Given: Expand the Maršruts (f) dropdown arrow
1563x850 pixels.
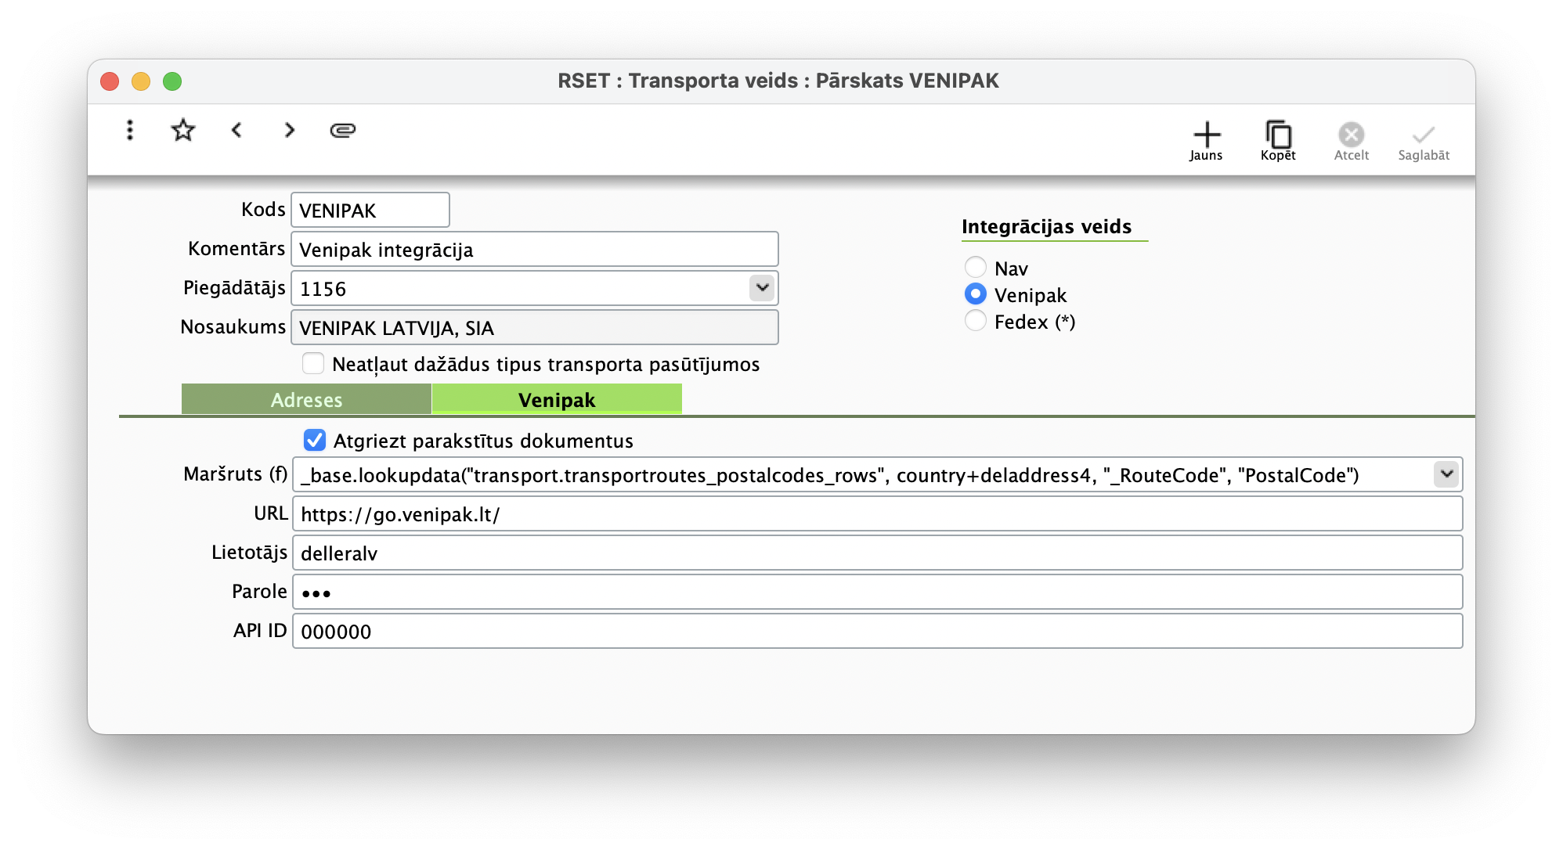Looking at the screenshot, I should point(1446,474).
